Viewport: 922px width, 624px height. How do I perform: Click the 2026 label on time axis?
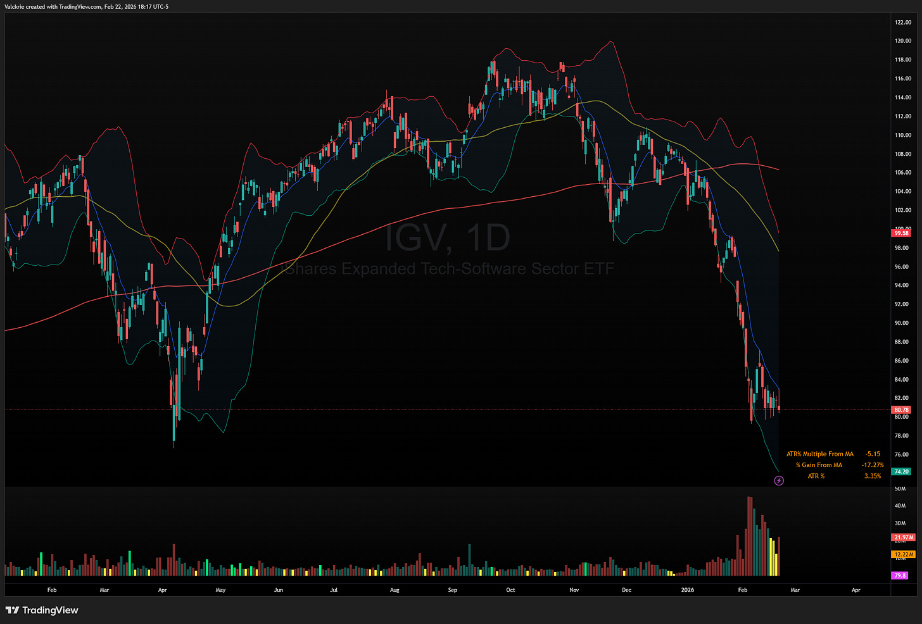pyautogui.click(x=687, y=590)
